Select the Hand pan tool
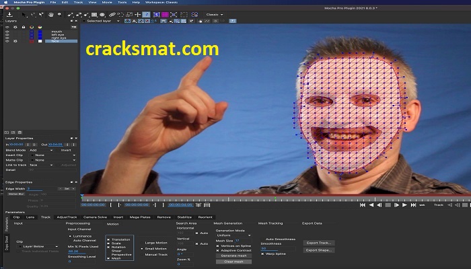This screenshot has width=471, height=269. coord(51,14)
